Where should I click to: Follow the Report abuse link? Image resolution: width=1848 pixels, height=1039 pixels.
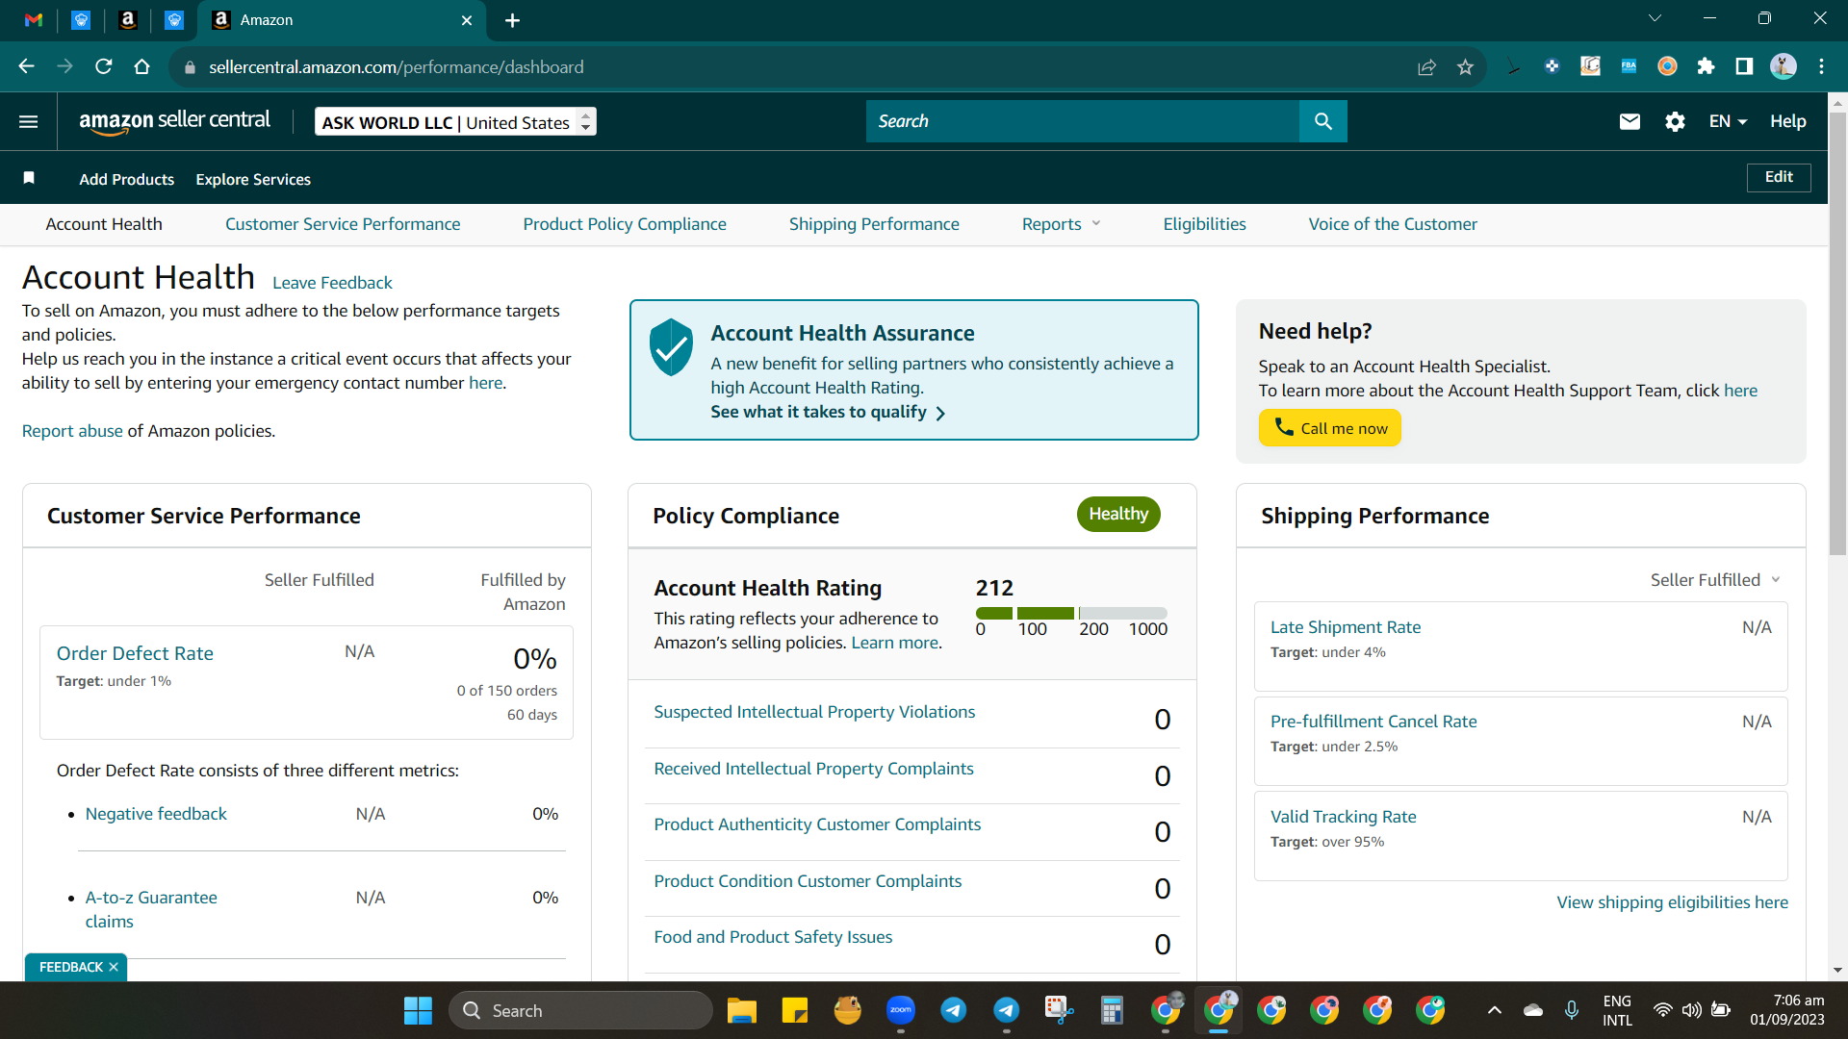coord(72,431)
